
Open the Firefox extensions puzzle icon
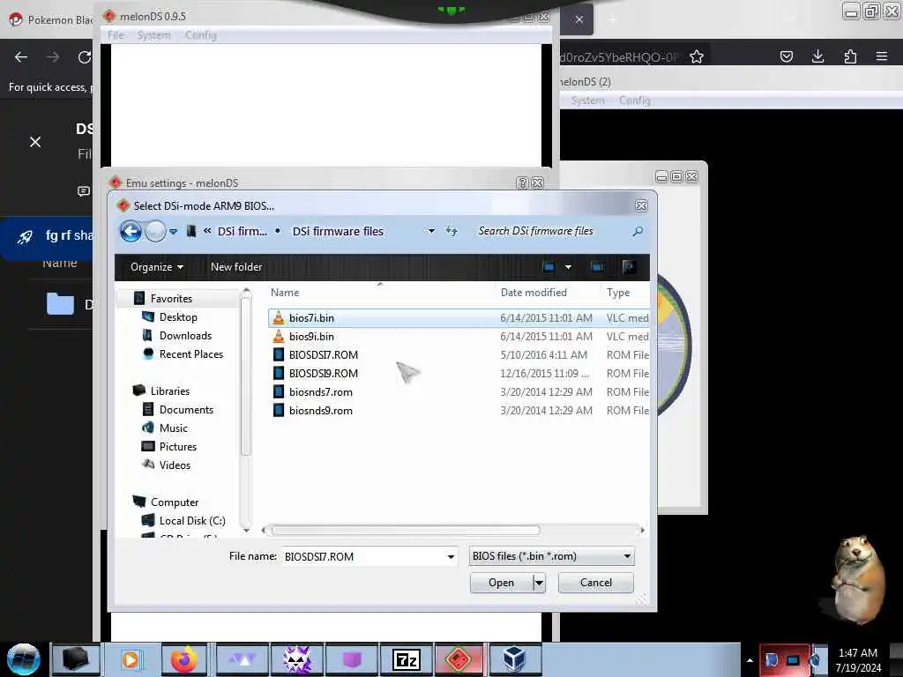coord(850,56)
